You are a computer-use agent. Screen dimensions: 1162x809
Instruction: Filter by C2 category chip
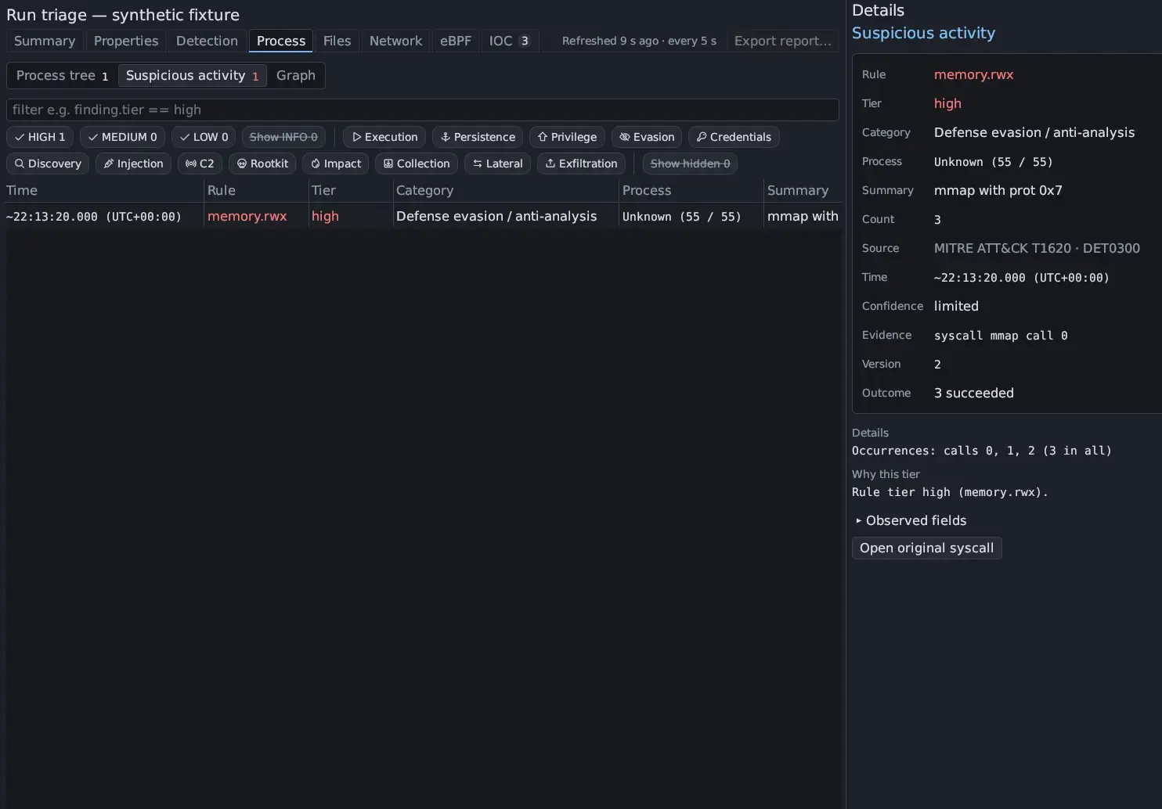(x=200, y=164)
